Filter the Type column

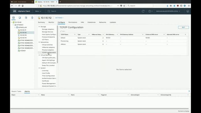click(x=89, y=35)
